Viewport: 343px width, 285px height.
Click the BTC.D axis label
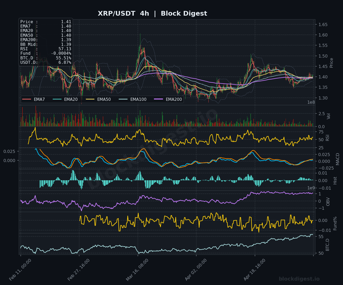[x=328, y=245]
